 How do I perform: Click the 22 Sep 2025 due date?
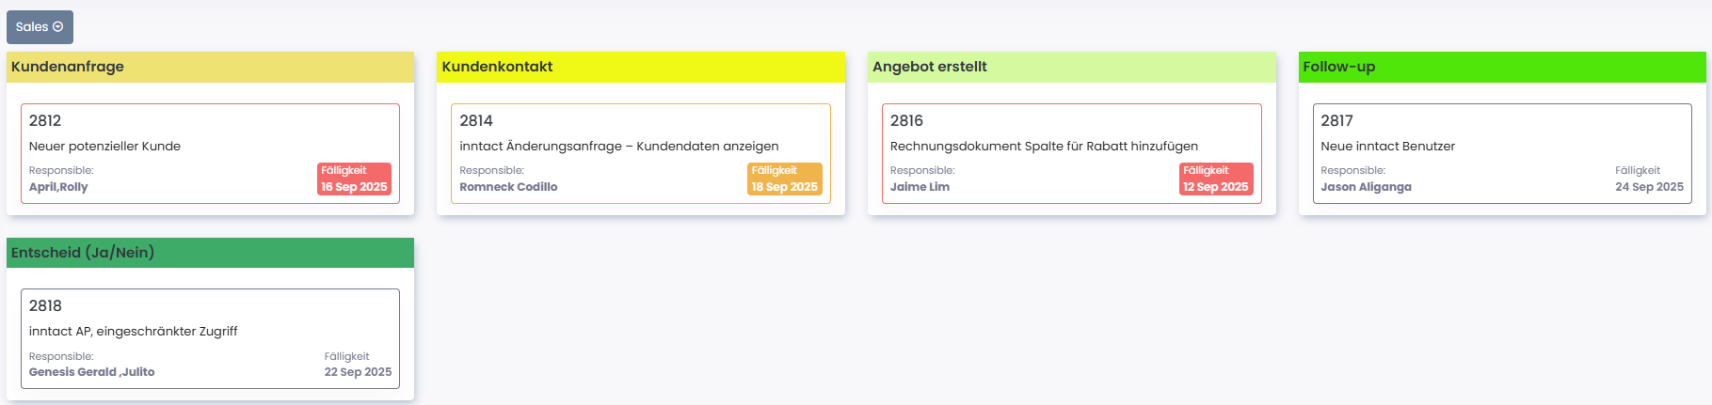358,372
